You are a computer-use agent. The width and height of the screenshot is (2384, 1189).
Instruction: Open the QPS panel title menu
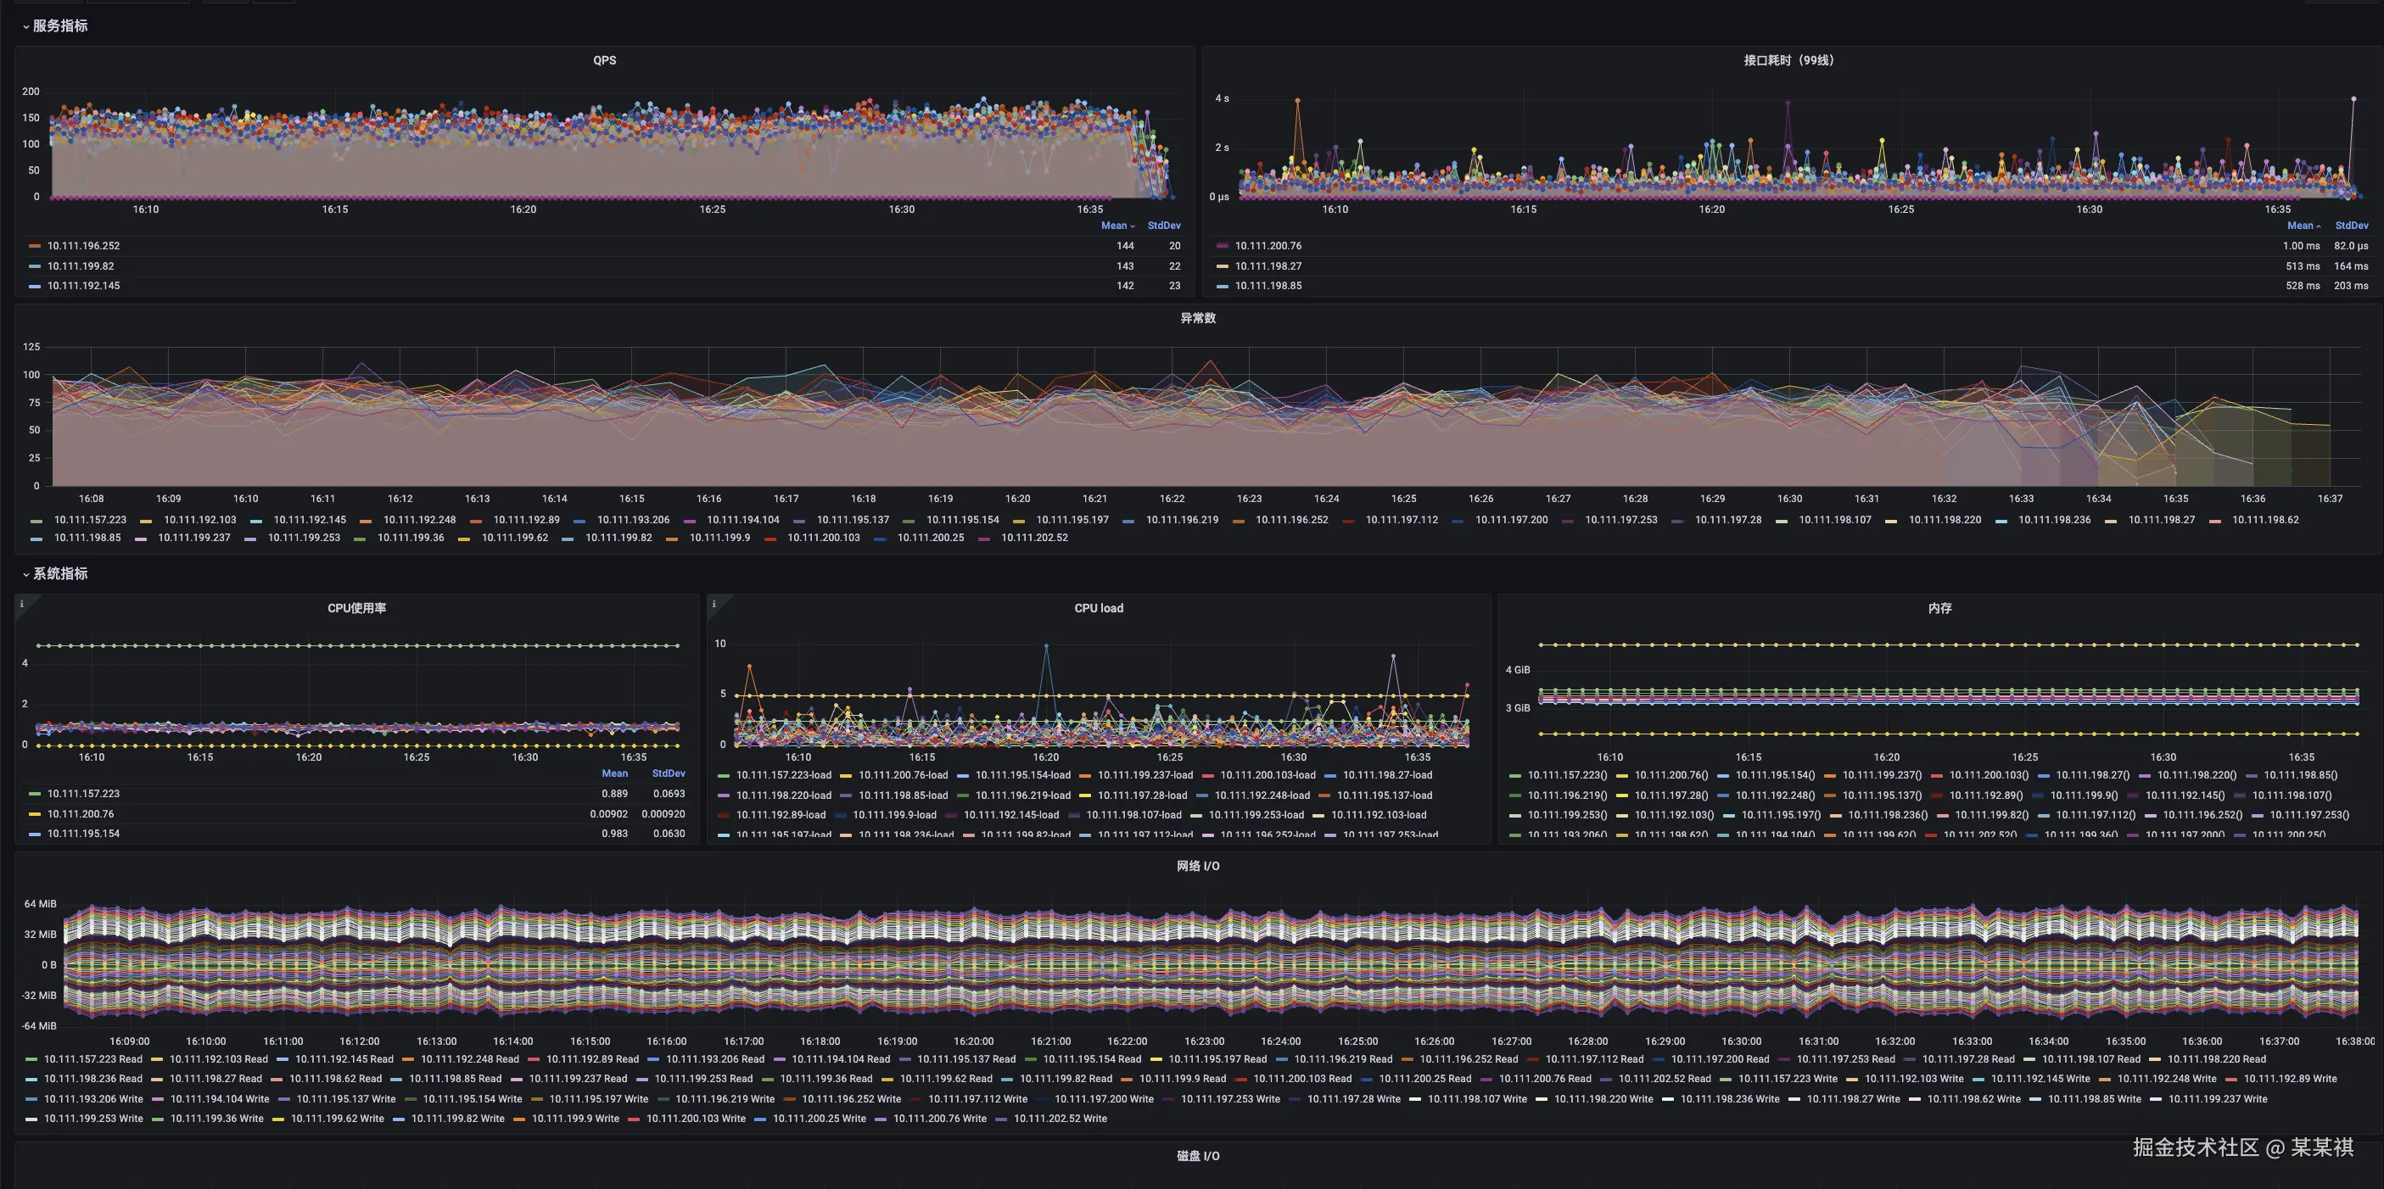pyautogui.click(x=604, y=60)
